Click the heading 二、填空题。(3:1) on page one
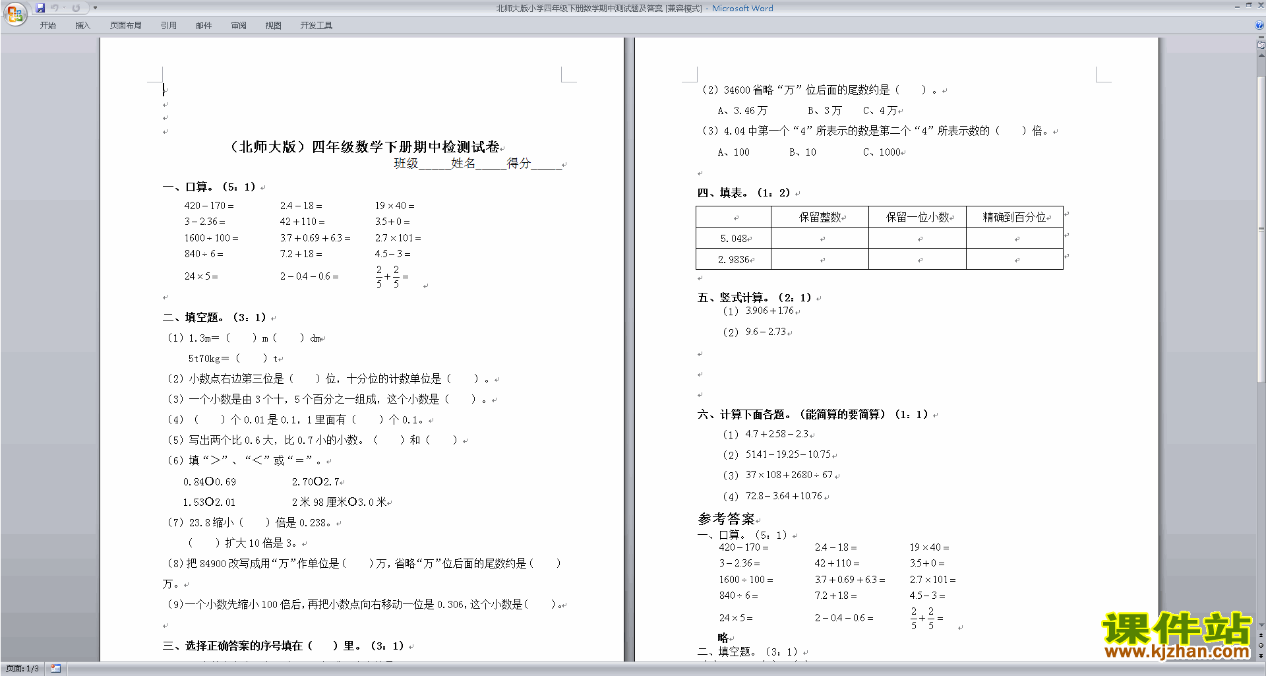 point(214,317)
